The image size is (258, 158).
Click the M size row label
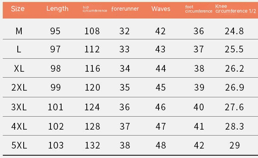coord(19,31)
